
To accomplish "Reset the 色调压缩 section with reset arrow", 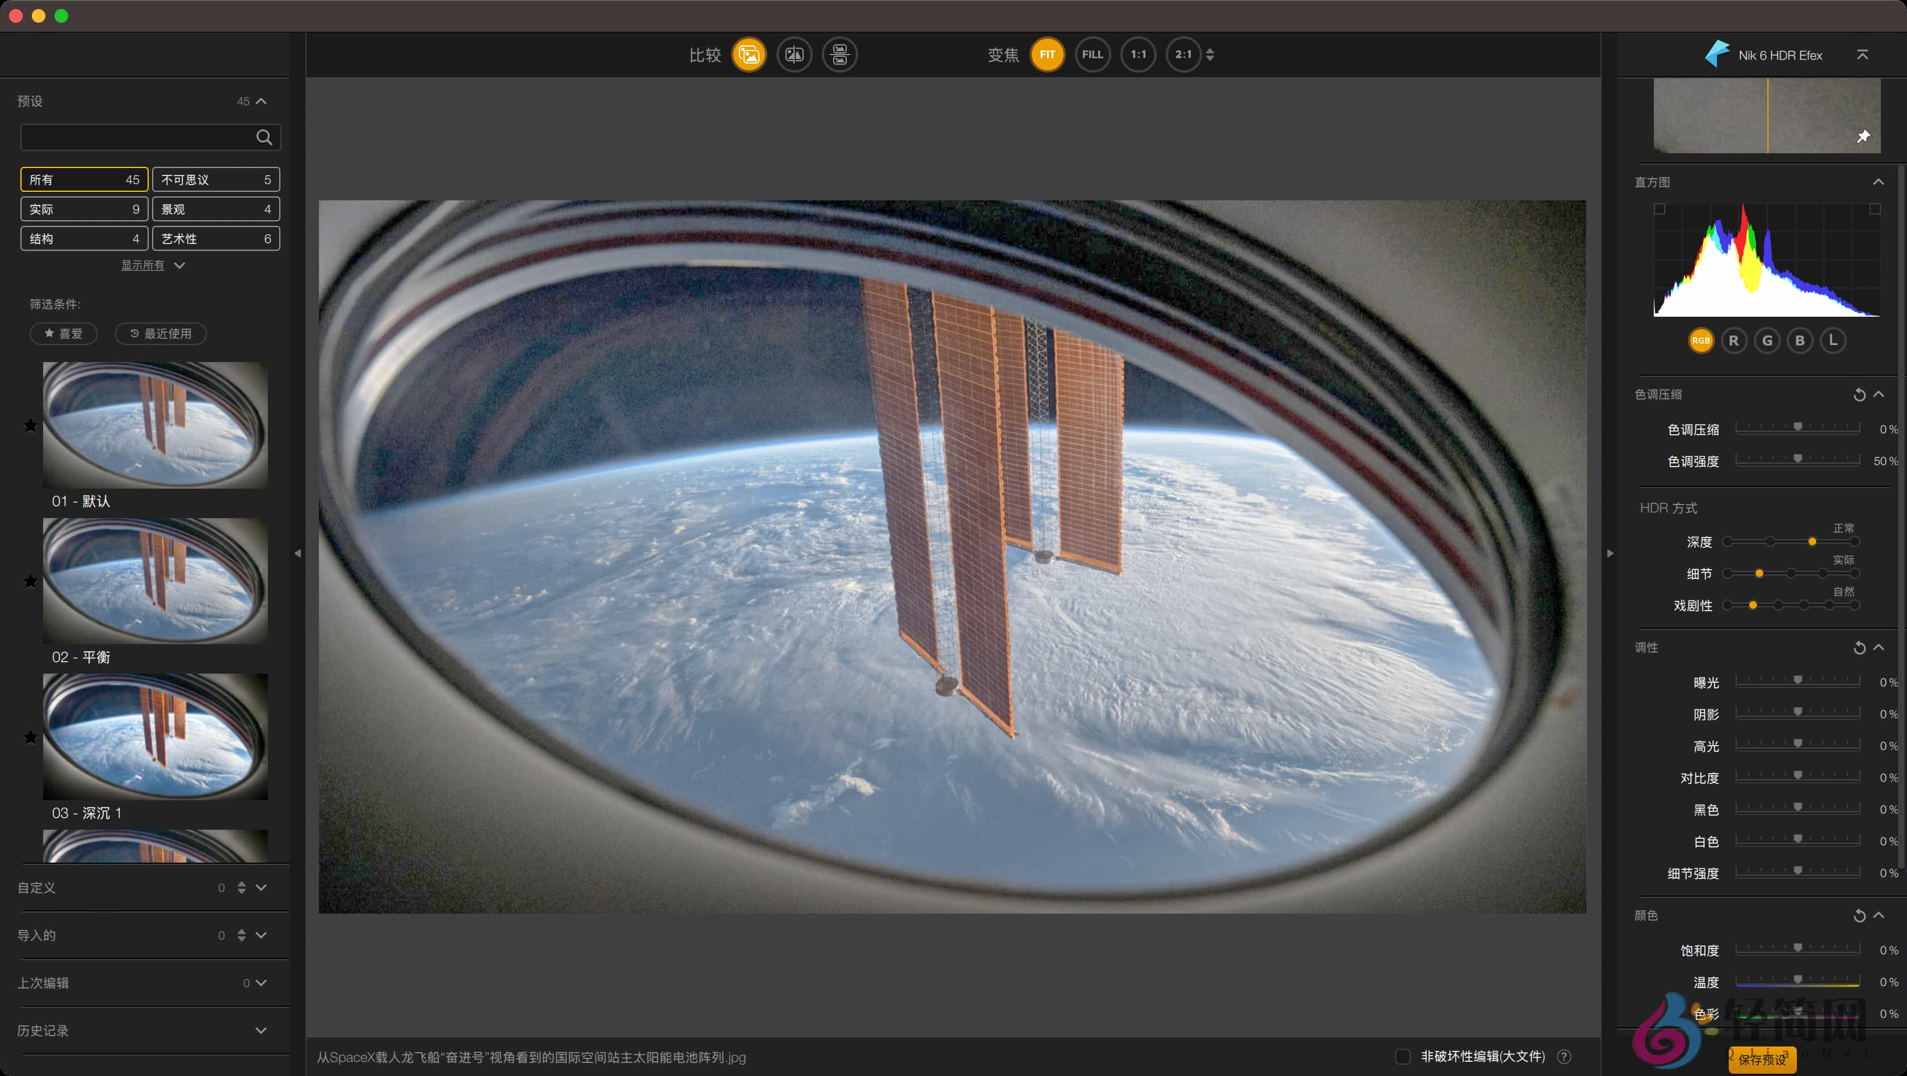I will [1859, 394].
